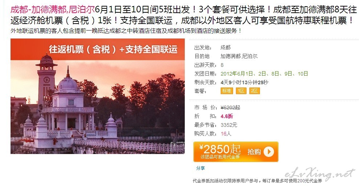The width and height of the screenshot is (359, 186).
Task: Select the 2区 package option
Action: tap(254, 91)
